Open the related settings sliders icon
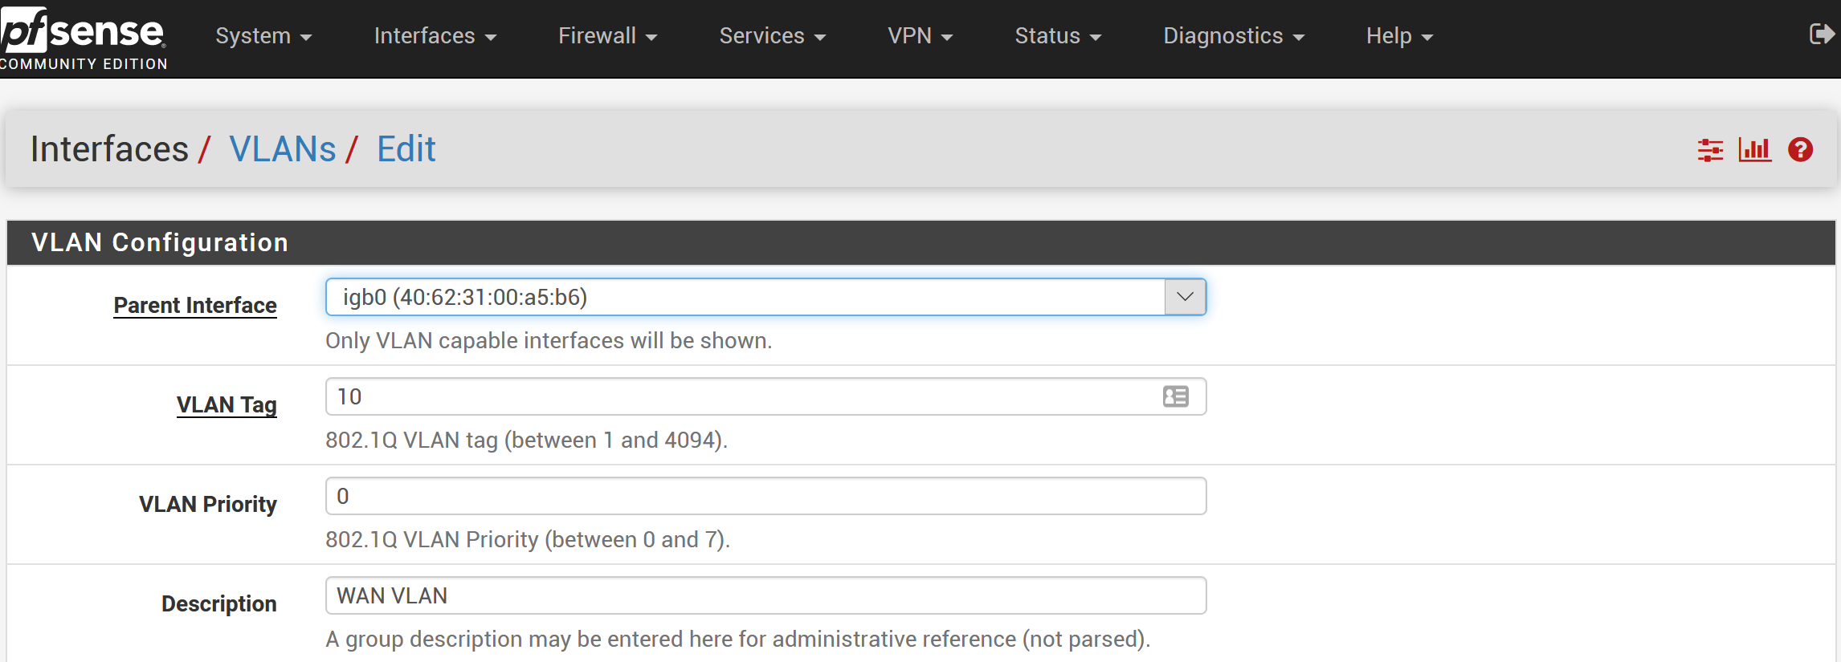This screenshot has width=1841, height=662. (1710, 150)
